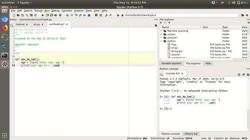The height and width of the screenshot is (140, 250).
Task: Click the Save all files icon
Action: 27,15
